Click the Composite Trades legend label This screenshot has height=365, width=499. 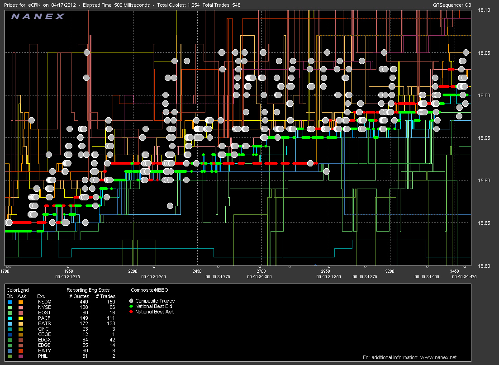[x=155, y=301]
